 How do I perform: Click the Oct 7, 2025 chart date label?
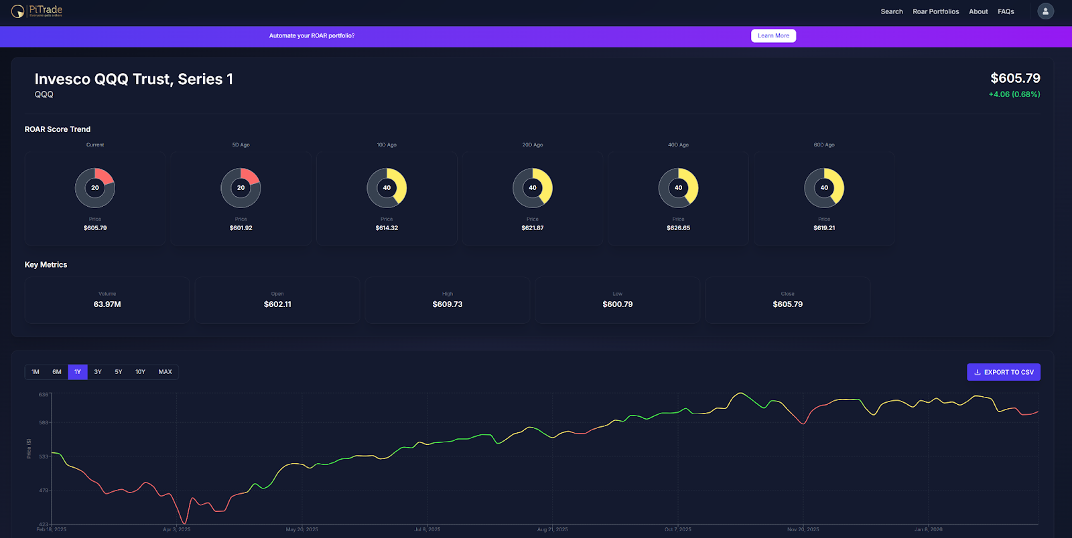(x=678, y=529)
